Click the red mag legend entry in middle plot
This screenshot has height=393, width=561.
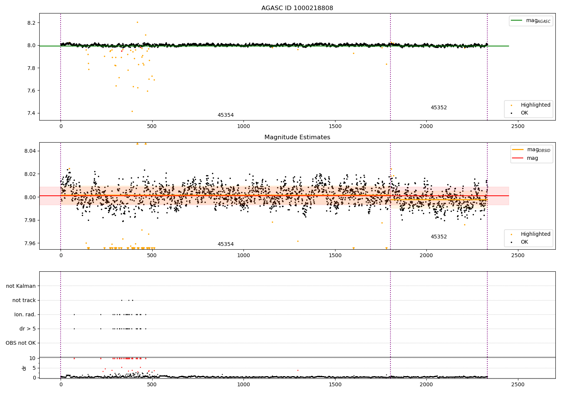point(525,158)
